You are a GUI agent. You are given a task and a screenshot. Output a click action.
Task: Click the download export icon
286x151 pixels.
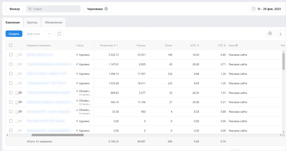click(281, 34)
